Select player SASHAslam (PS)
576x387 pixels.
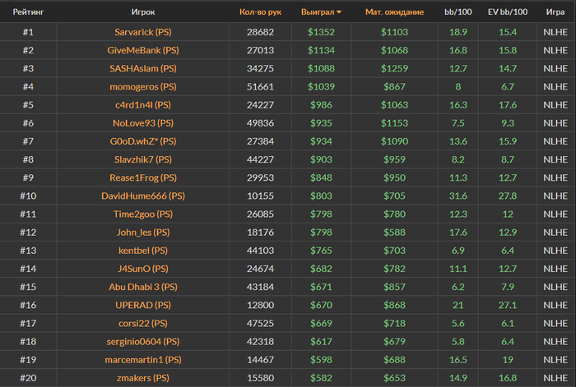[x=142, y=68]
